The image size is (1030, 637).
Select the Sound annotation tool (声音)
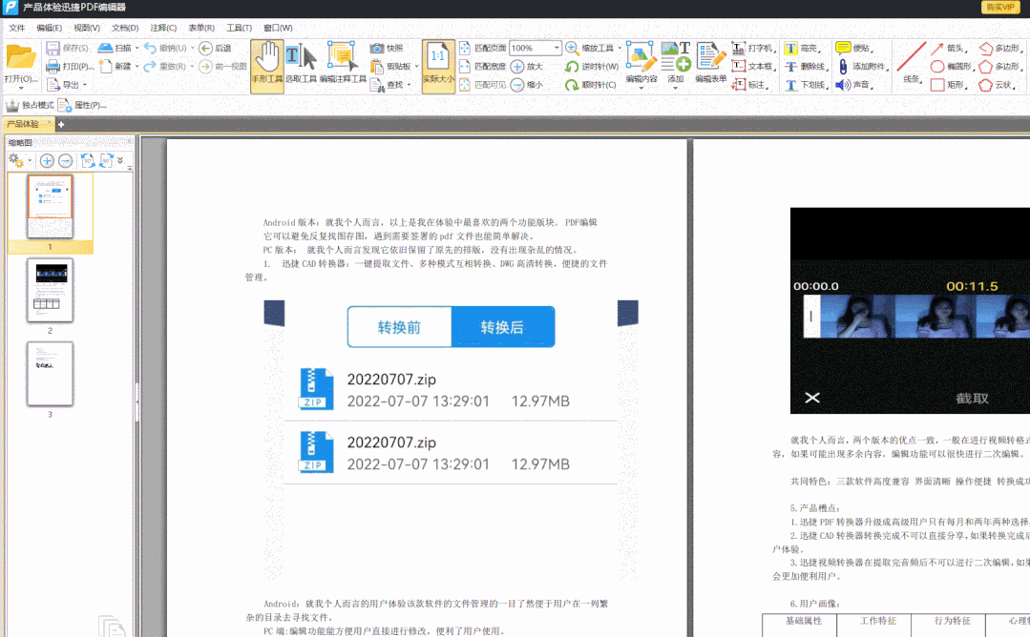click(853, 85)
